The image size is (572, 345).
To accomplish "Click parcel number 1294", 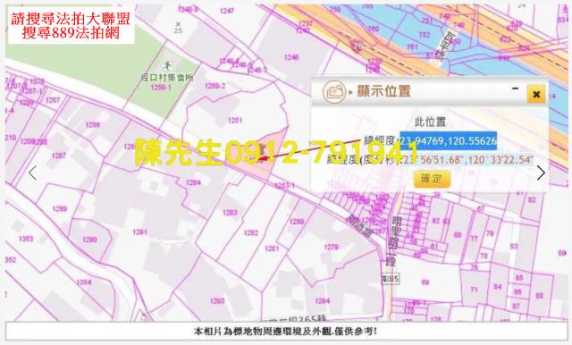I will 322,301.
